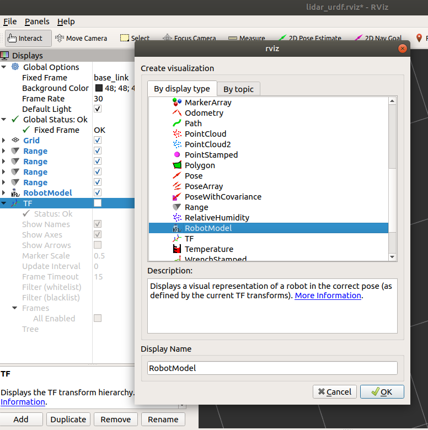This screenshot has width=428, height=430.
Task: Click the Grid display icon in Displays panel
Action: (x=15, y=140)
